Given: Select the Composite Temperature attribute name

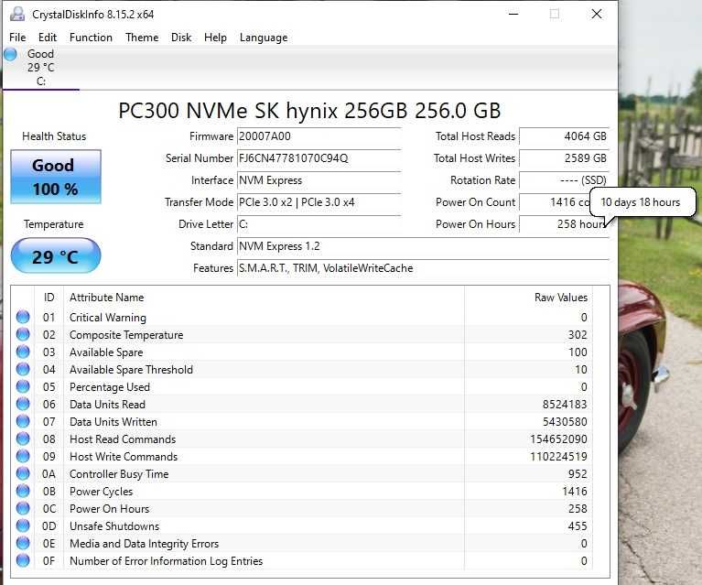Looking at the screenshot, I should coord(126,334).
